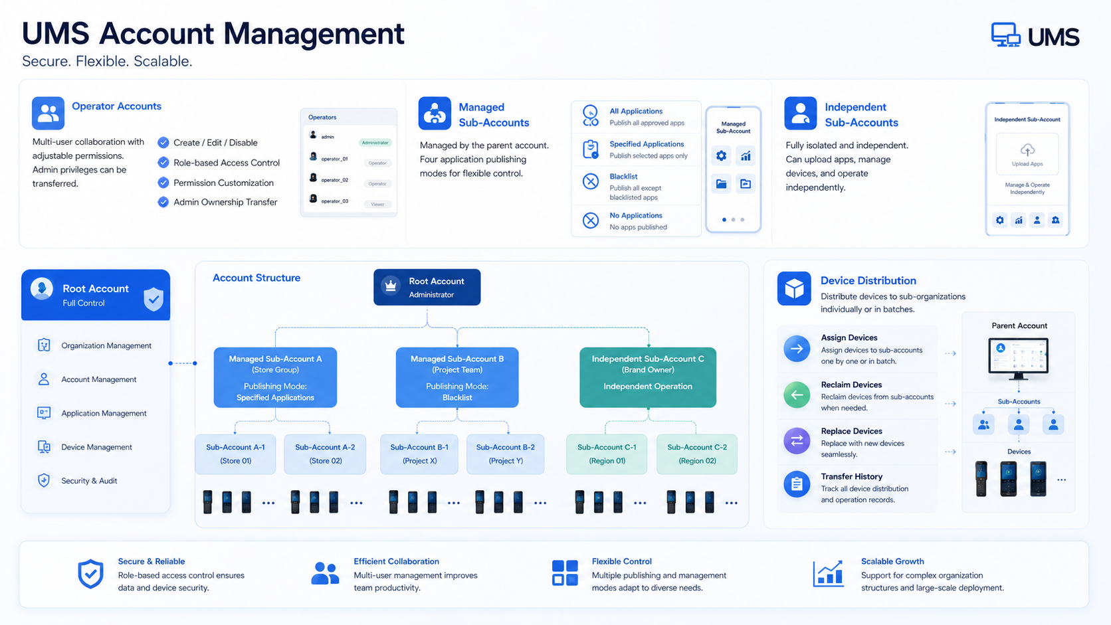Image resolution: width=1111 pixels, height=625 pixels.
Task: Select Sub-Account C-1 (Region 01)
Action: click(607, 454)
